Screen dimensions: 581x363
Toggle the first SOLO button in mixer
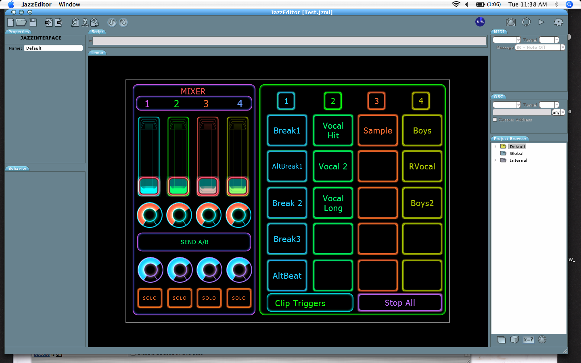150,298
